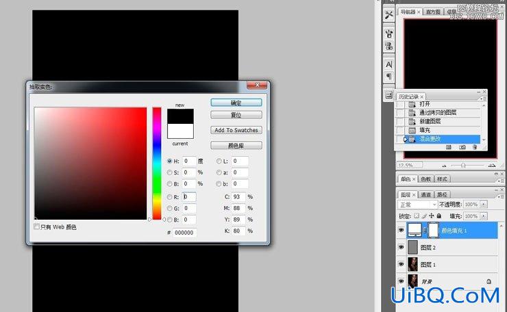Set history brush source for 打开 state
Viewport: 507px width, 312px height.
400,104
